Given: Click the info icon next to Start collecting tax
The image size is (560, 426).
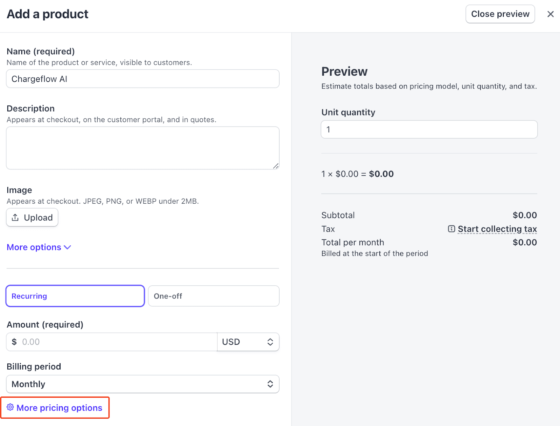Looking at the screenshot, I should (451, 229).
